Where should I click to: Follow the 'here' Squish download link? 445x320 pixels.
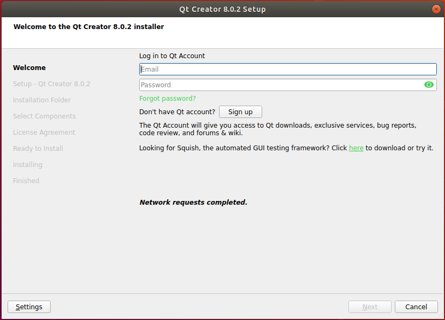click(x=356, y=148)
